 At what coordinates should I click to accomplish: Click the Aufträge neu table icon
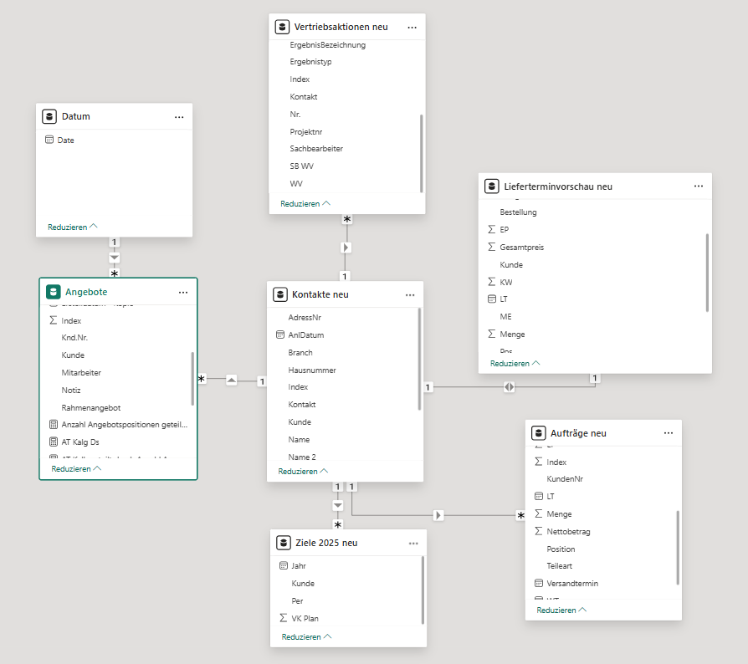point(538,432)
